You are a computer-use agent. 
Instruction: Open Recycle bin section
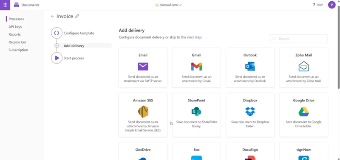[17, 42]
